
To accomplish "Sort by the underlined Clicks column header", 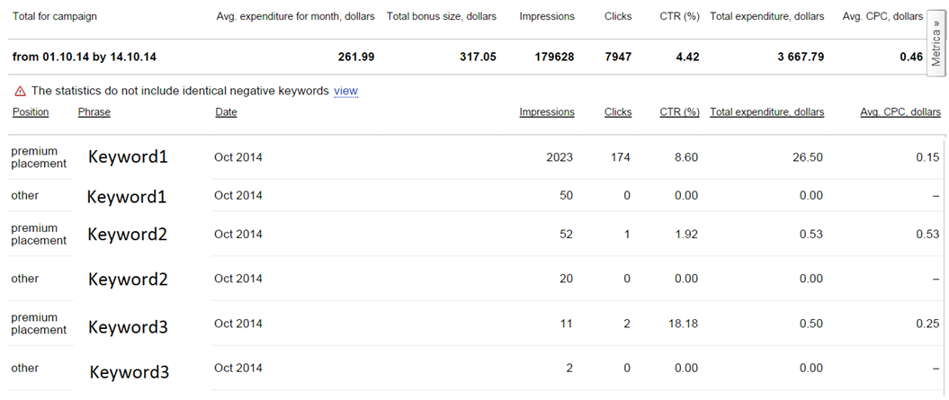I will 618,112.
